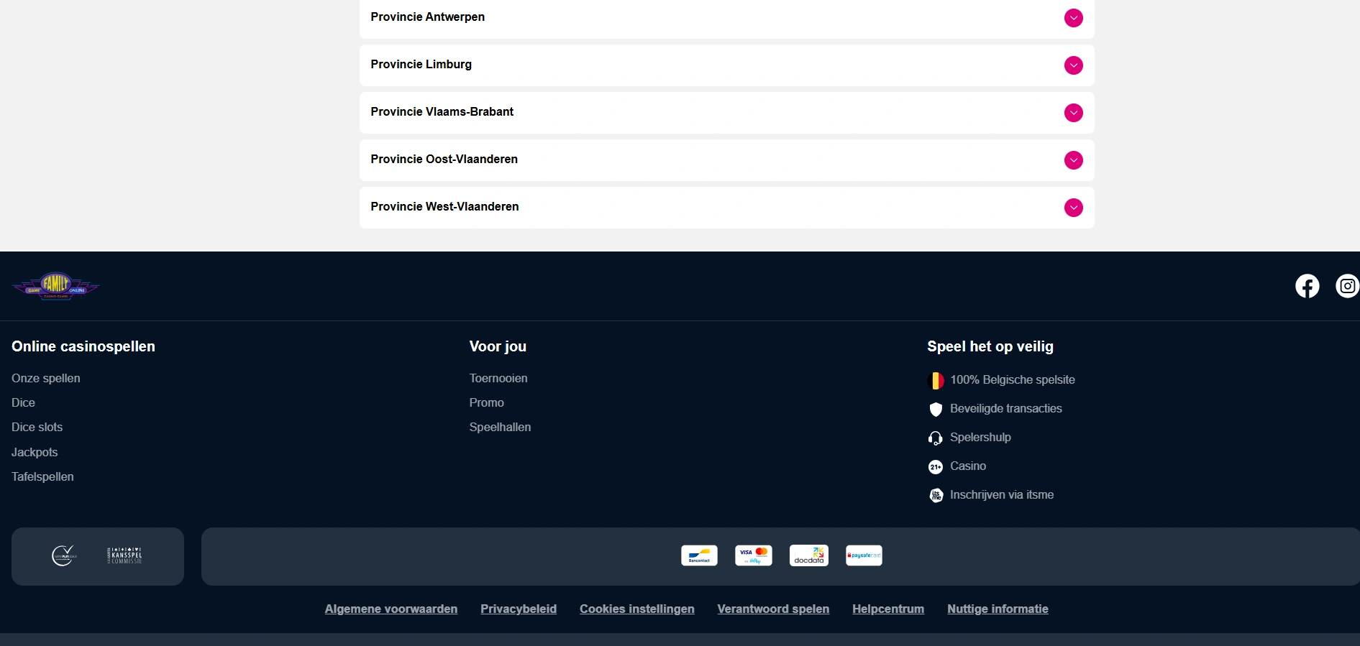This screenshot has height=646, width=1360.
Task: Click the paysafecard payment logo
Action: point(864,555)
